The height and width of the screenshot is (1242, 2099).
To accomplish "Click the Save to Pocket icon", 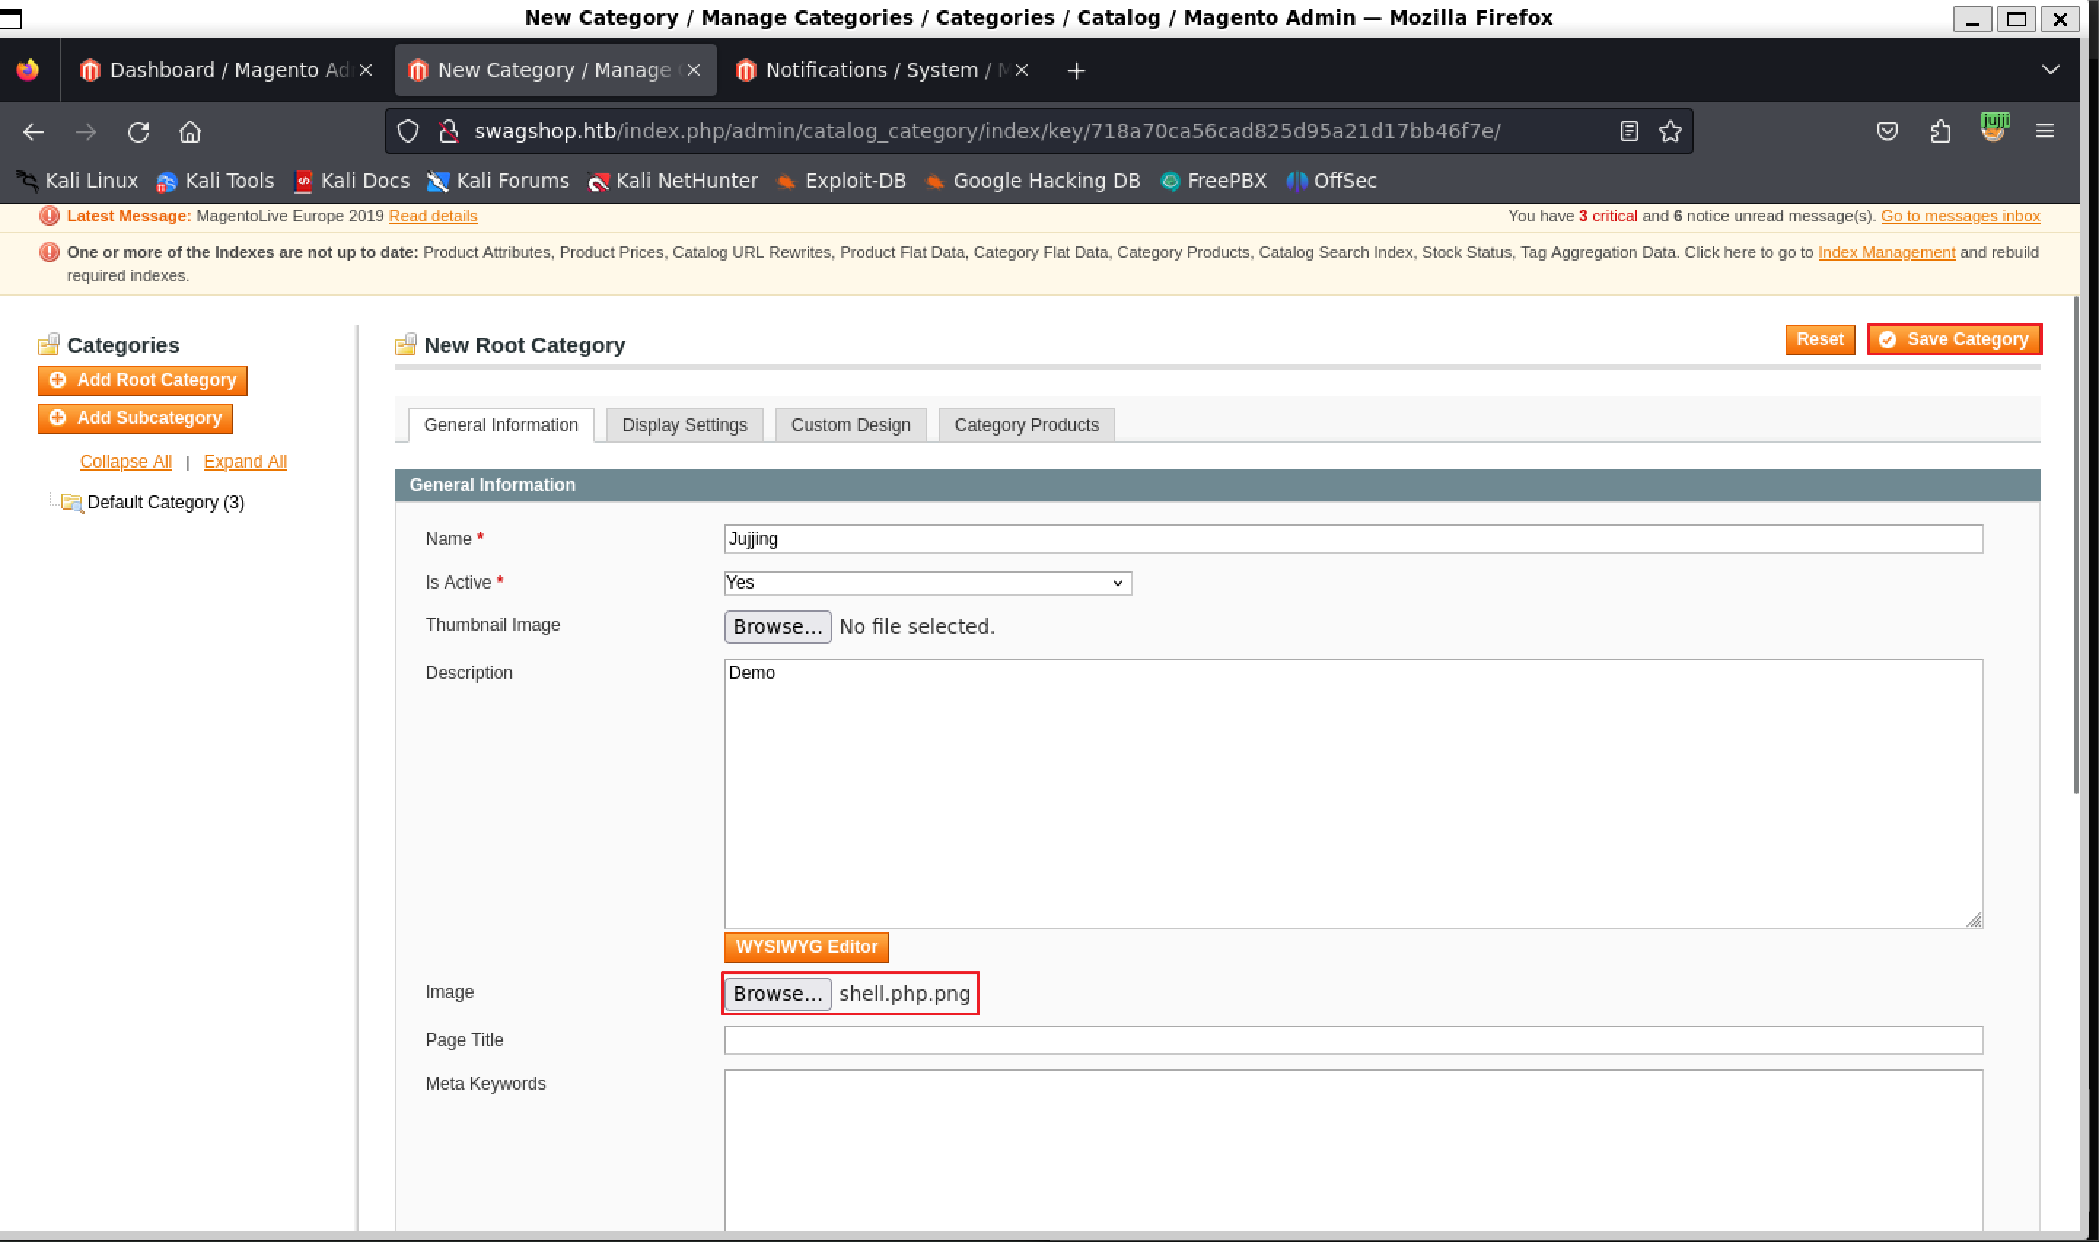I will (1886, 131).
